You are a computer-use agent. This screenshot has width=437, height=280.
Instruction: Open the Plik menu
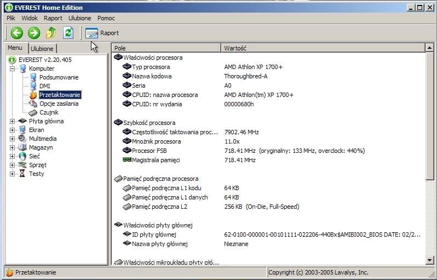click(x=11, y=18)
